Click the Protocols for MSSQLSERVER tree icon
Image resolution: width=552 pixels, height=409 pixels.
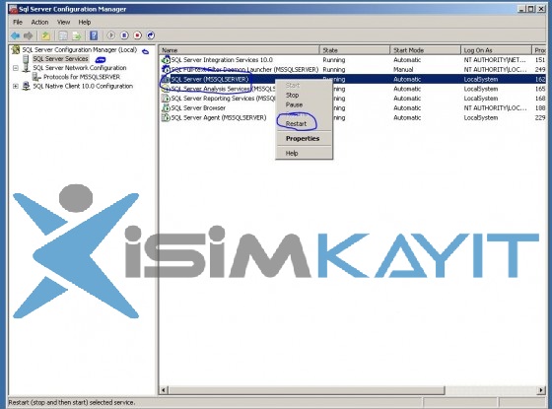pyautogui.click(x=36, y=77)
